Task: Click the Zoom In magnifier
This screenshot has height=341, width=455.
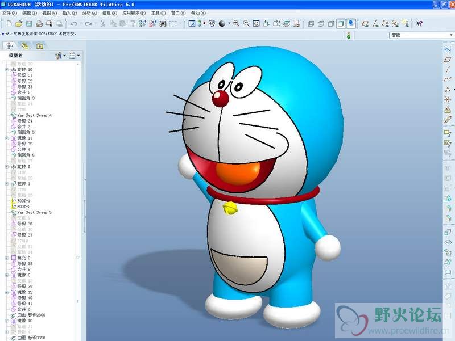Action: click(x=237, y=24)
